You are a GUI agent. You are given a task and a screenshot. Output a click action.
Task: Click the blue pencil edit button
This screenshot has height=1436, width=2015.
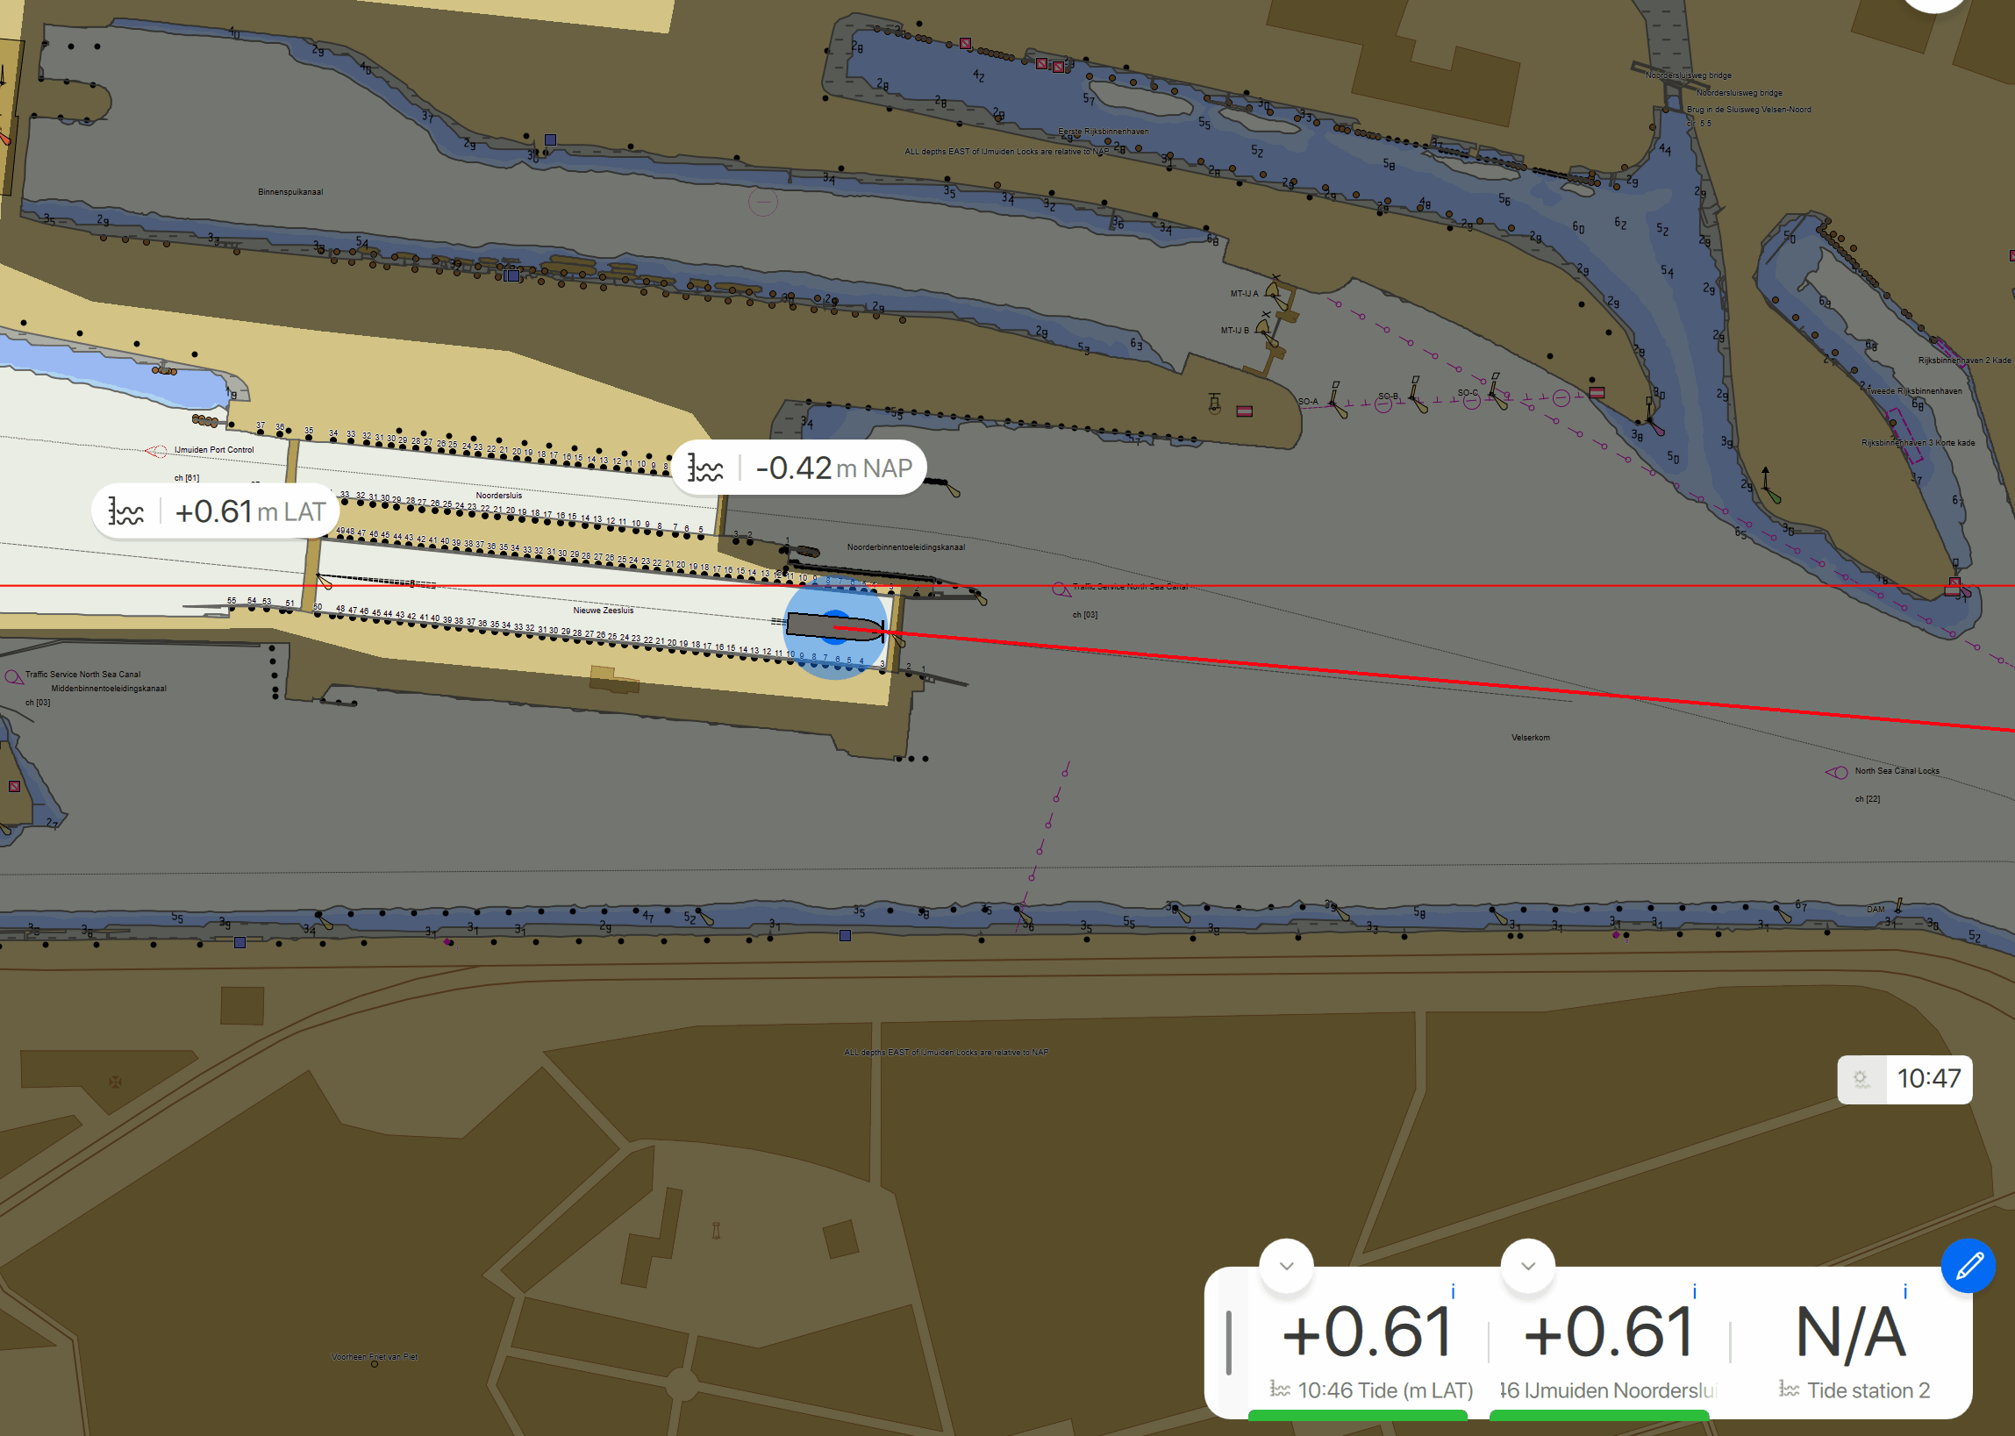pos(1968,1266)
